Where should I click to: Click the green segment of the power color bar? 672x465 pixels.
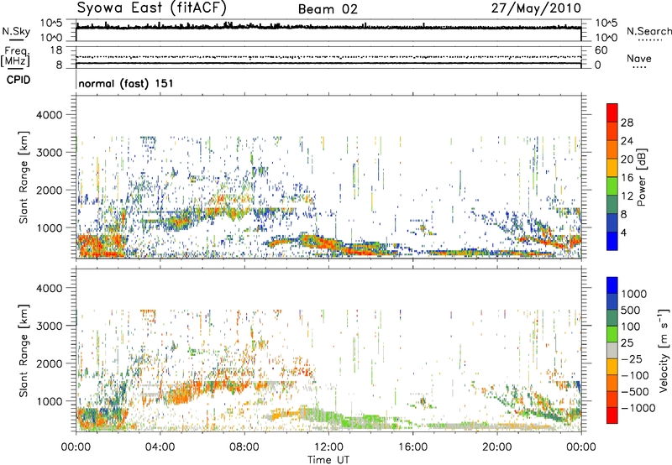coord(612,186)
